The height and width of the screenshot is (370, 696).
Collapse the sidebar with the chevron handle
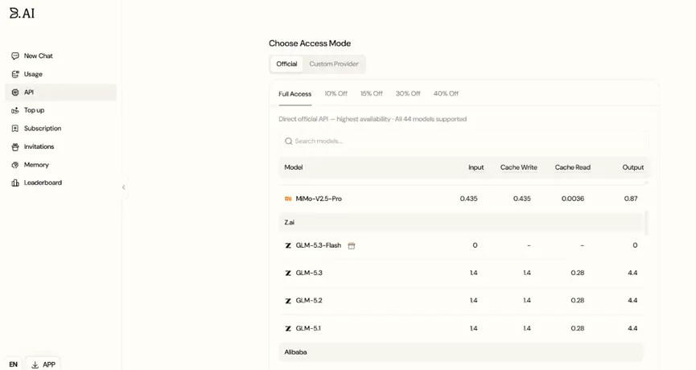[x=124, y=187]
